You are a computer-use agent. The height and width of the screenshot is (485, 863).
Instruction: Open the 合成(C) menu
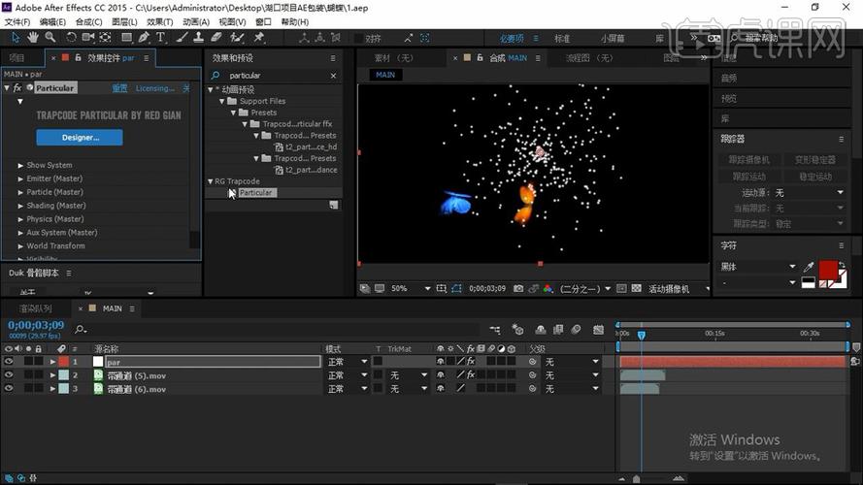pyautogui.click(x=89, y=22)
